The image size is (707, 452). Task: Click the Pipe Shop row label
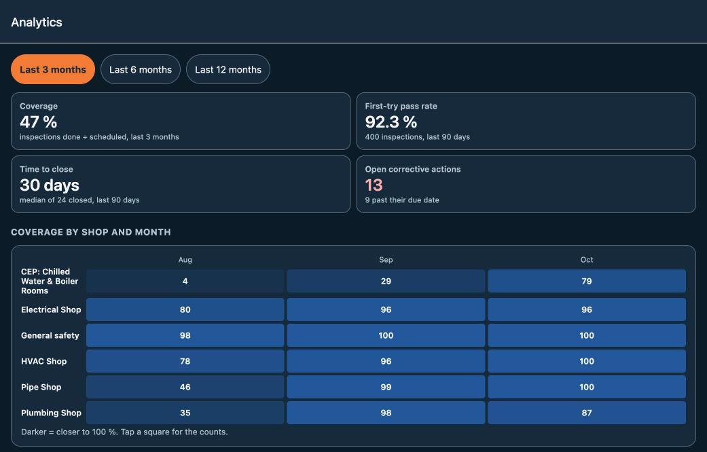[41, 387]
